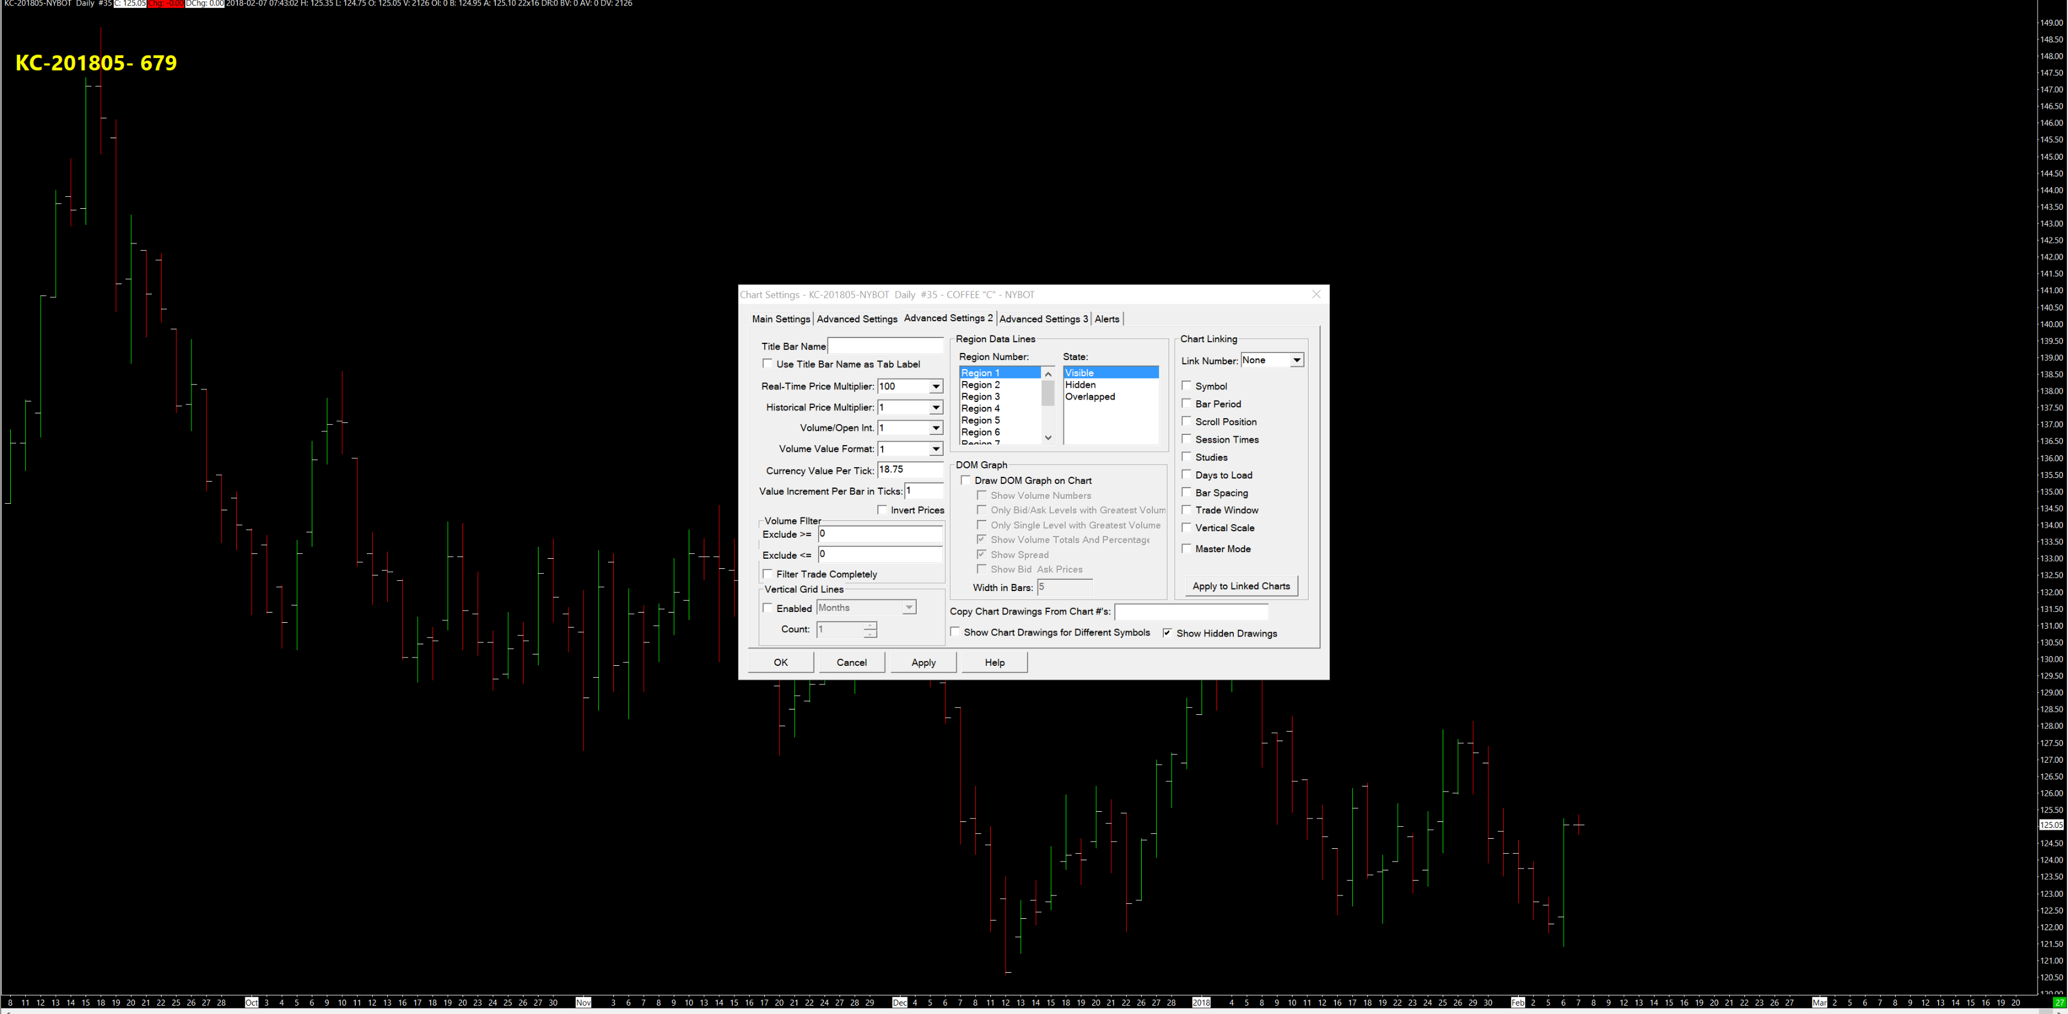Click the Apply to Linked Charts button

point(1240,586)
